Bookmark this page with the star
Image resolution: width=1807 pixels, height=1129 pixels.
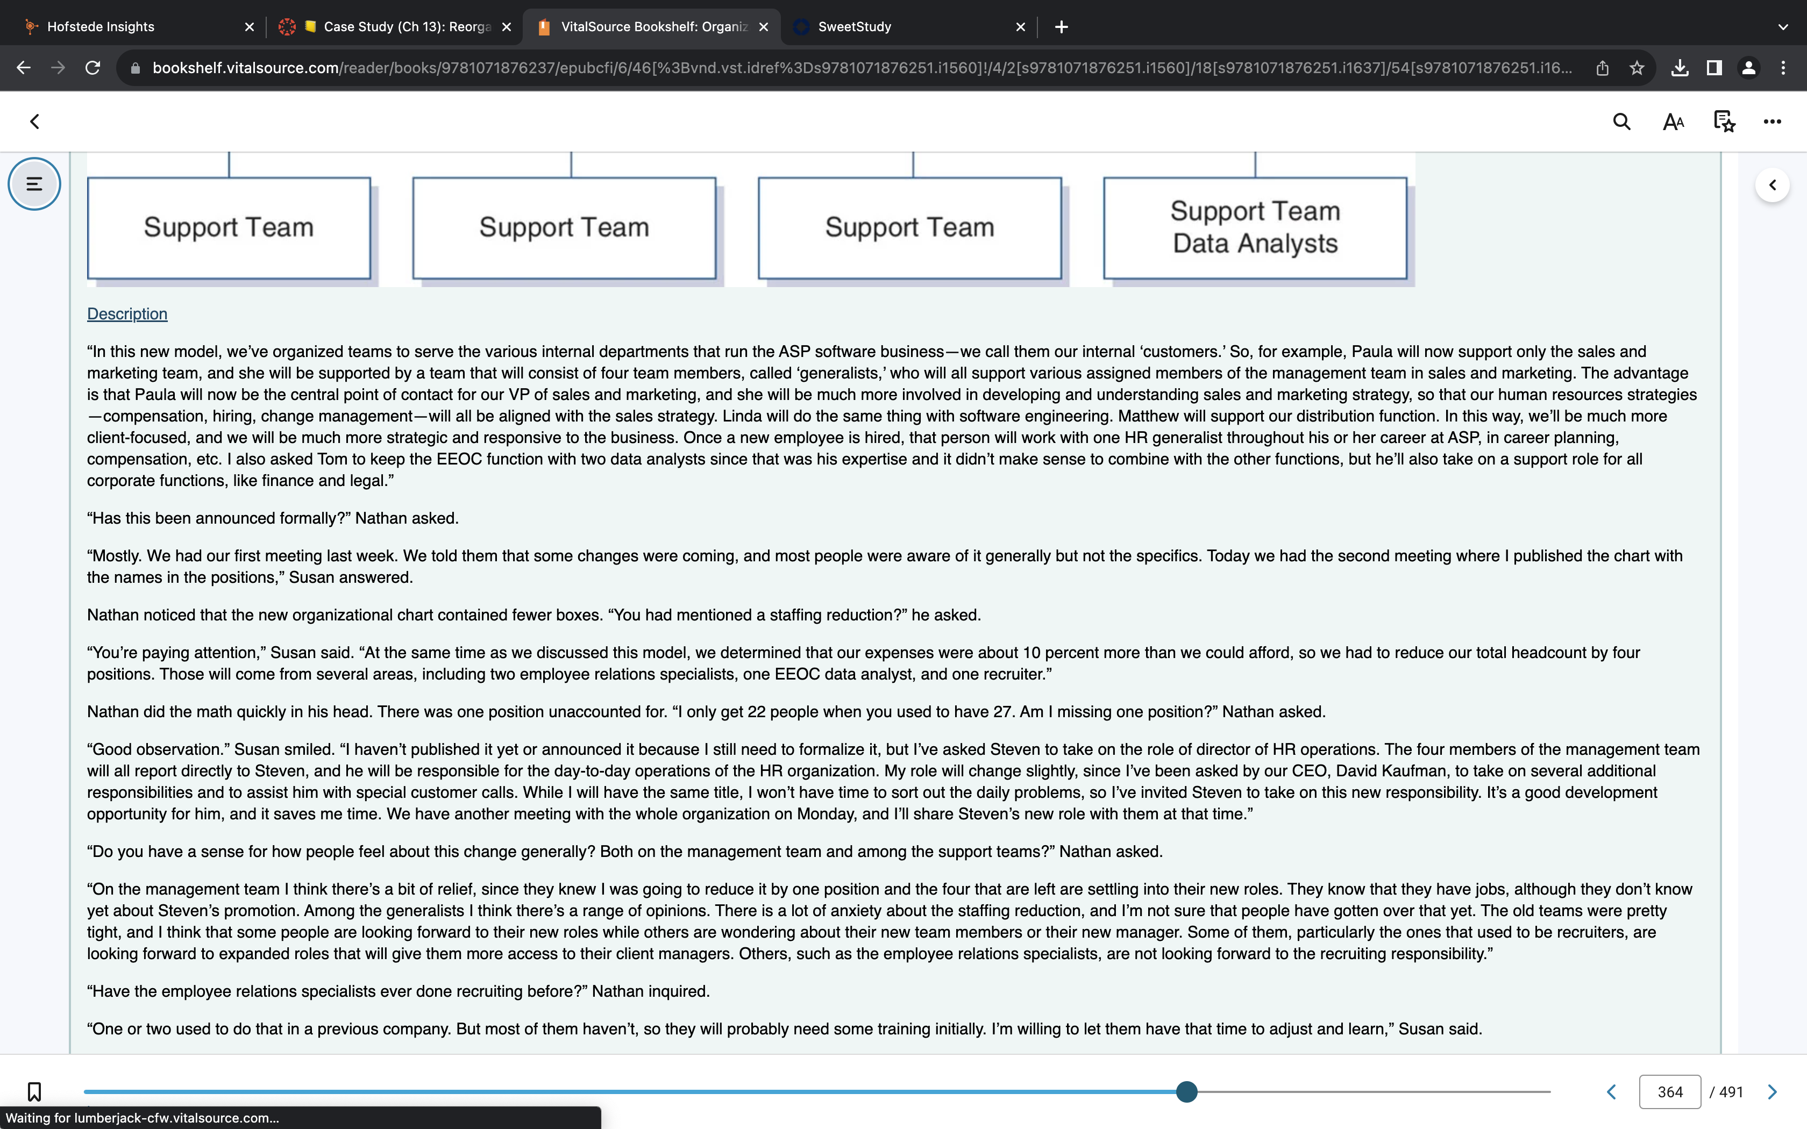point(1637,68)
